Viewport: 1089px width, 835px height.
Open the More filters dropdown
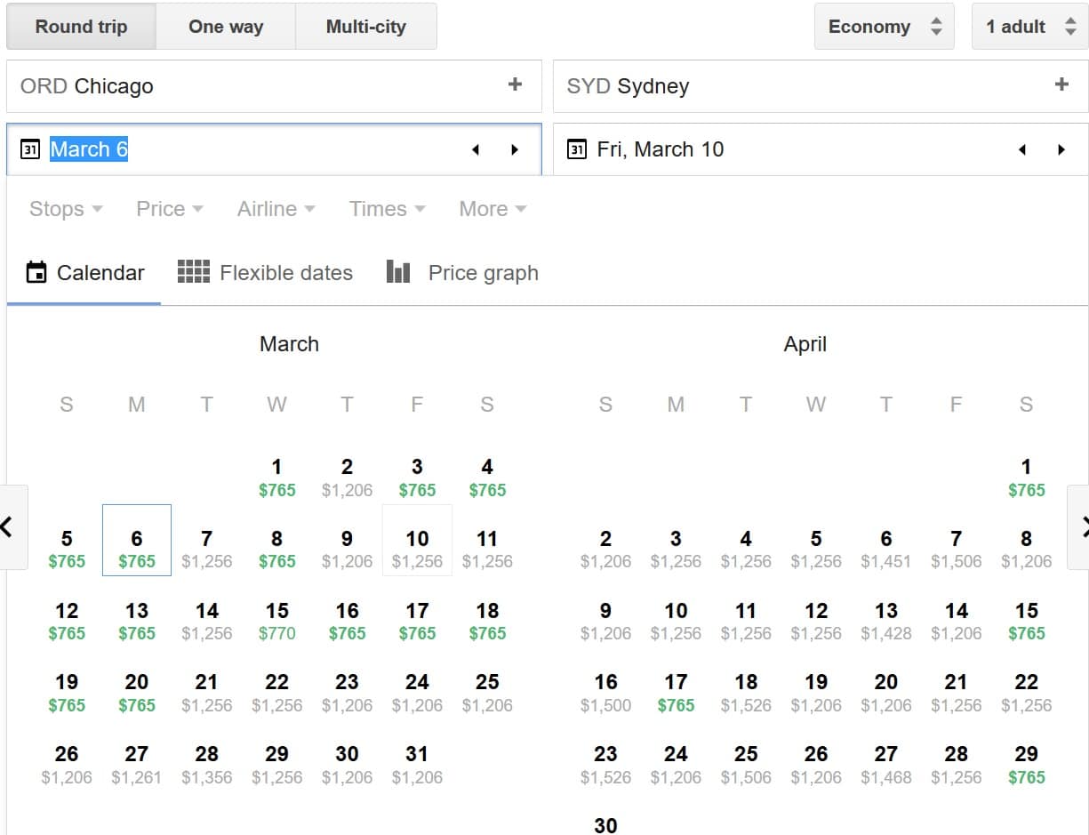click(x=492, y=209)
